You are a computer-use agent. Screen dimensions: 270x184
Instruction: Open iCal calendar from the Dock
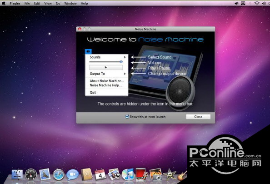tap(100, 174)
